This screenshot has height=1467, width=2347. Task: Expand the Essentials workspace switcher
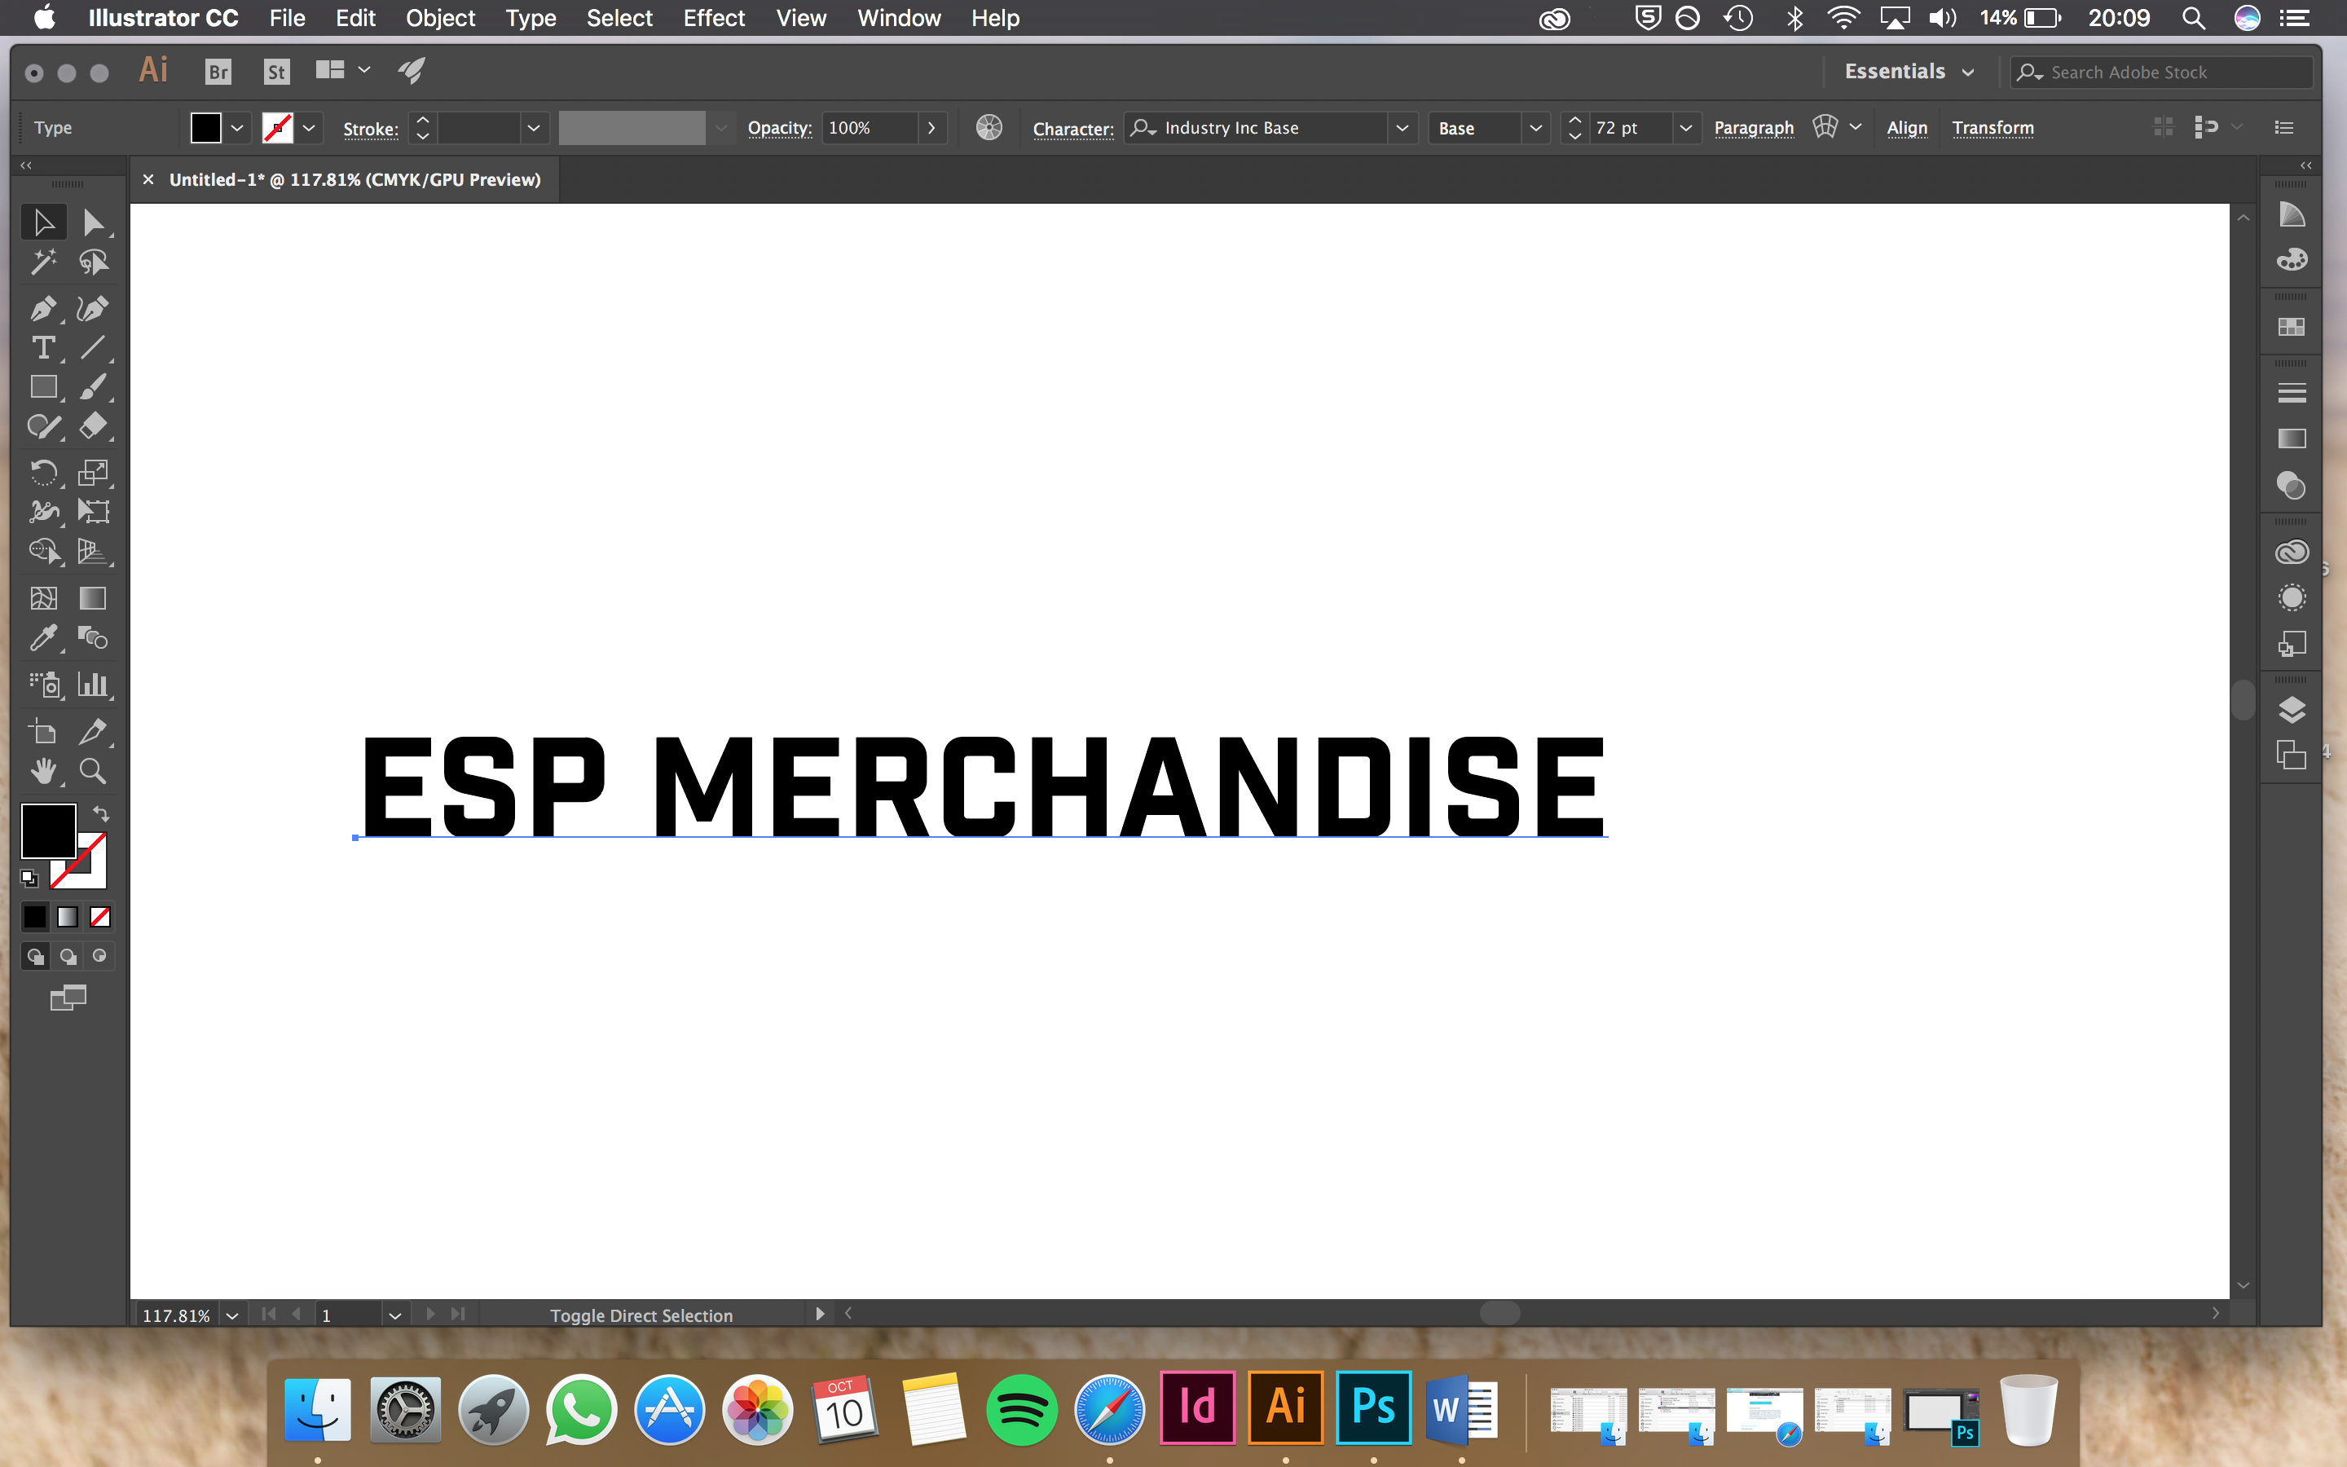point(1909,72)
